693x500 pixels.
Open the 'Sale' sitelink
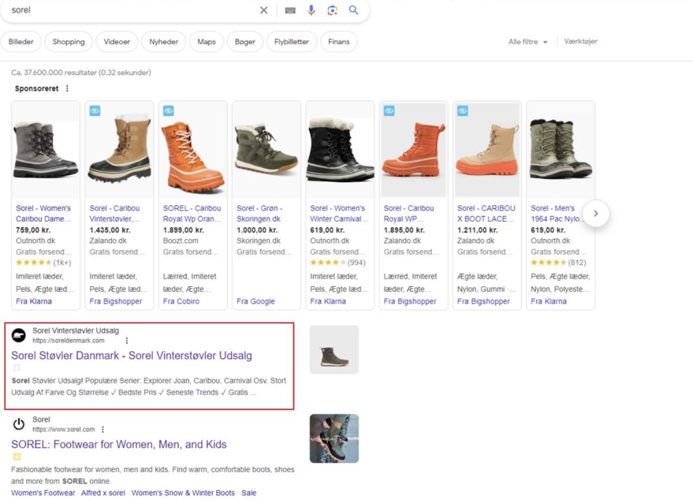click(x=249, y=493)
